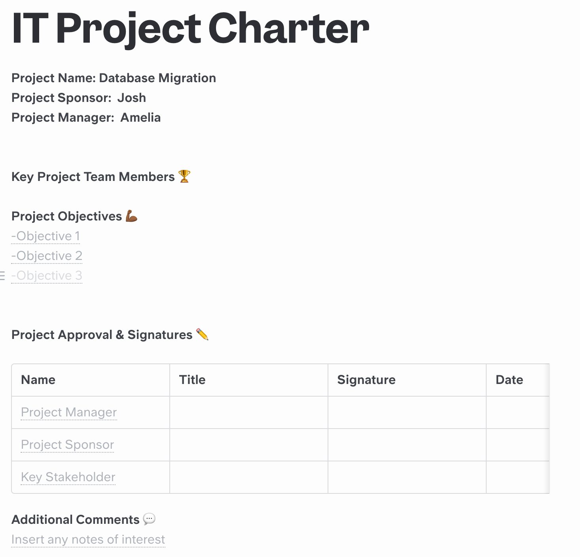Click the Name column header

point(38,380)
